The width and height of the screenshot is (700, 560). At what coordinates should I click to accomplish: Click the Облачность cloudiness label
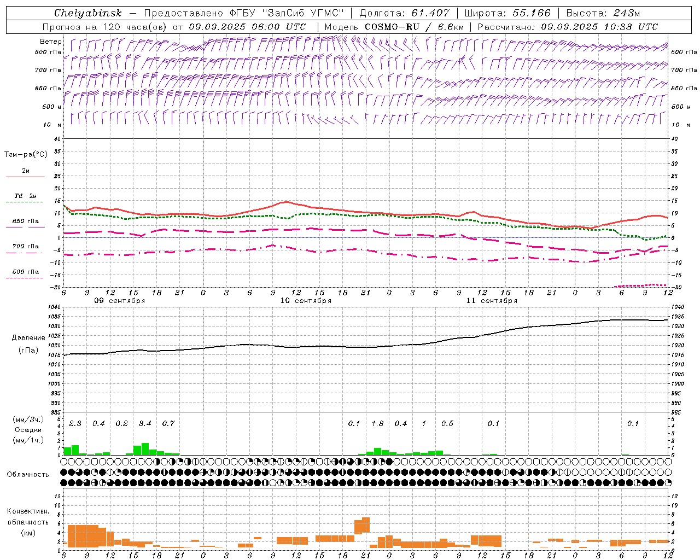tap(28, 475)
